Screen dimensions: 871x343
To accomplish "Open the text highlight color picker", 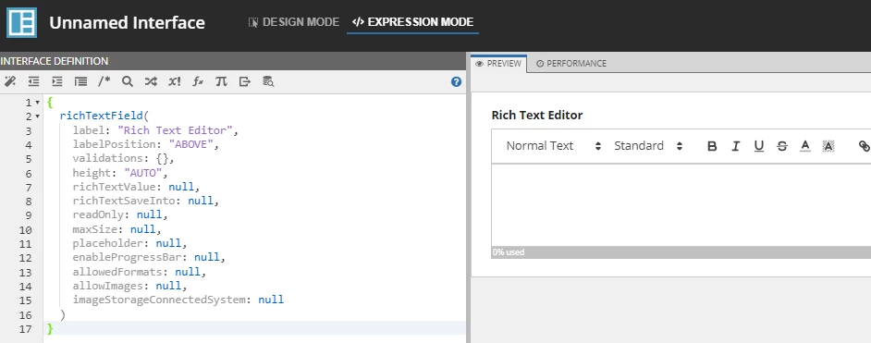I will (828, 146).
